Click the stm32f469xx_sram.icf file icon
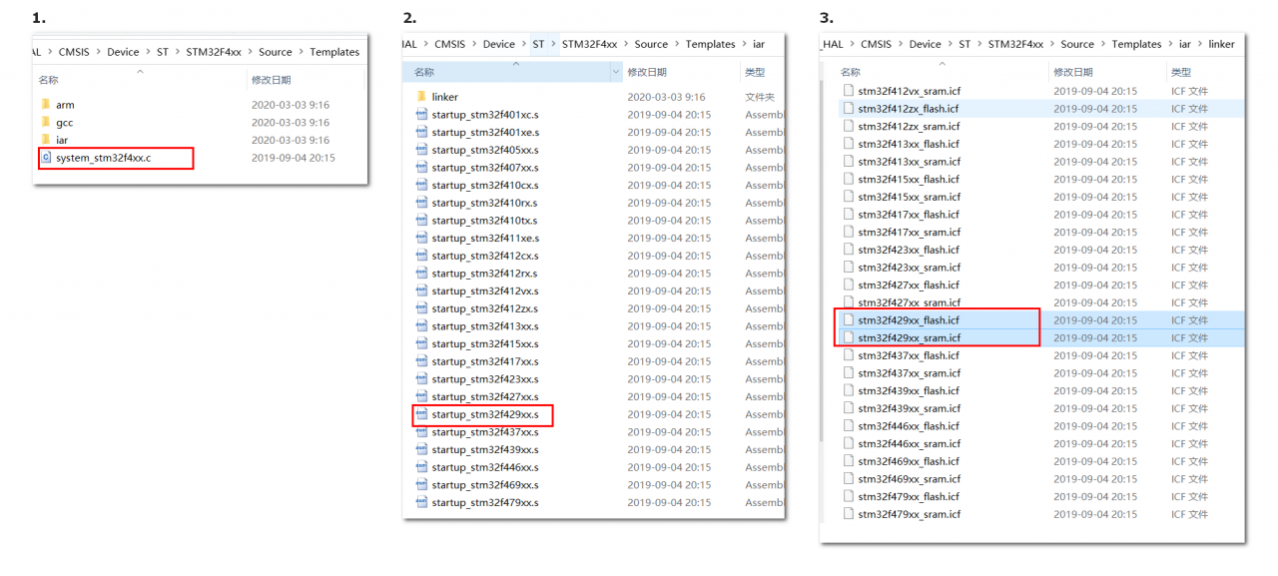 pyautogui.click(x=849, y=479)
